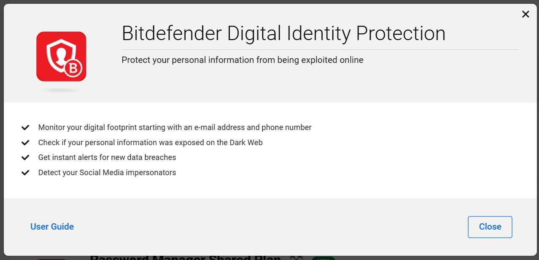Click the checkmark beside Get instant alerts

click(25, 157)
